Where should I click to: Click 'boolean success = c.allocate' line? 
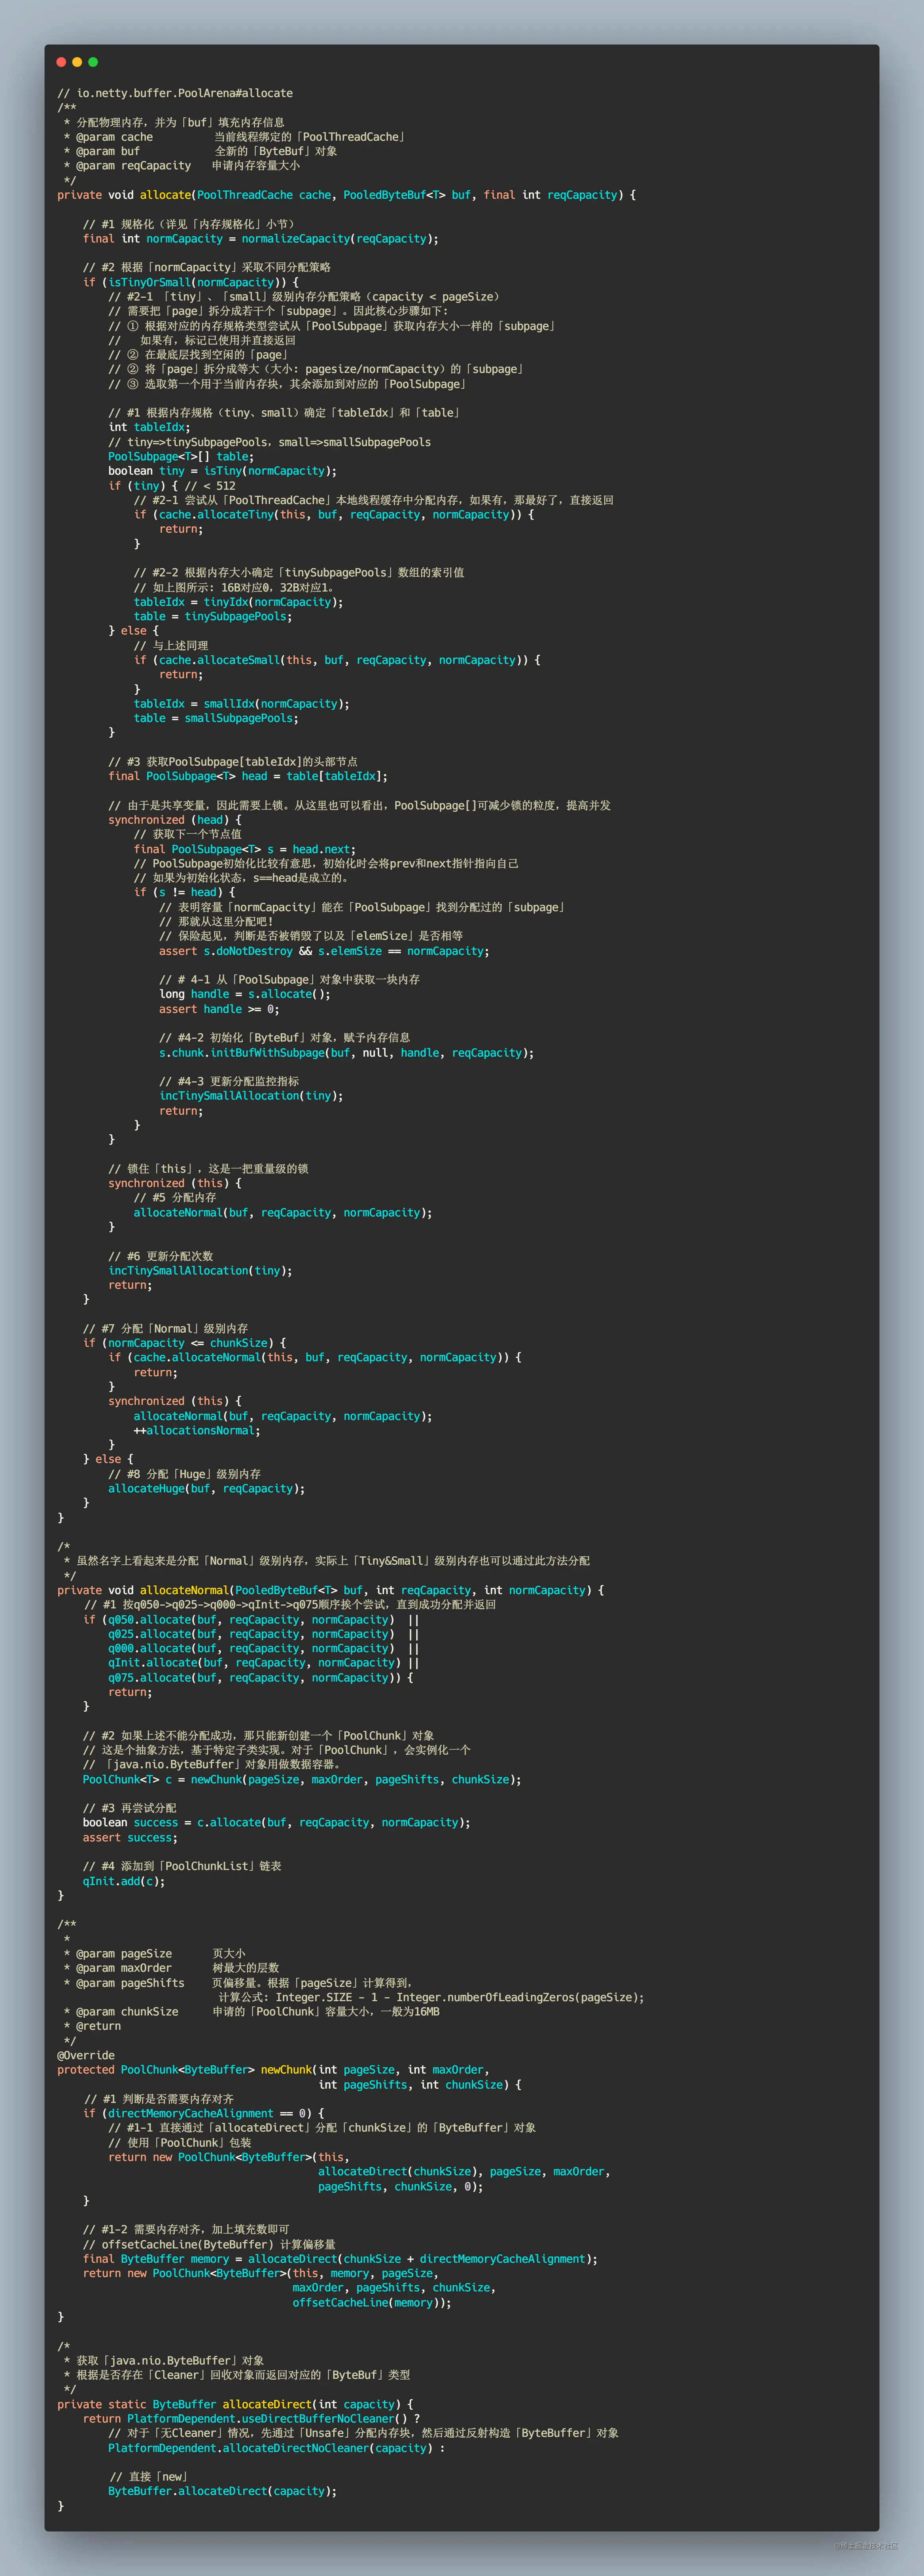pos(276,1823)
